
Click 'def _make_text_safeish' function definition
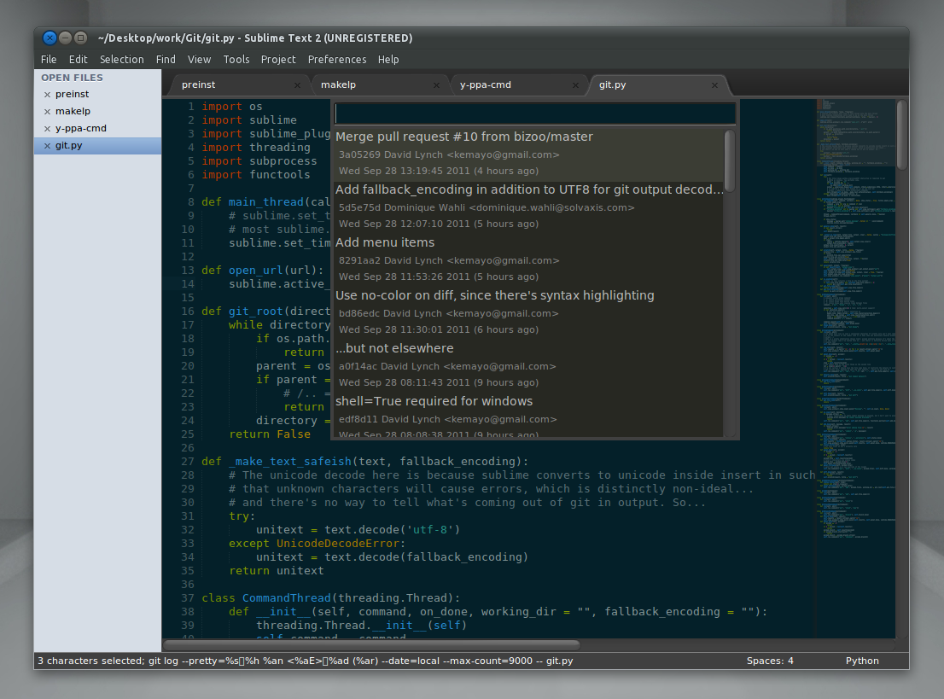tap(364, 462)
